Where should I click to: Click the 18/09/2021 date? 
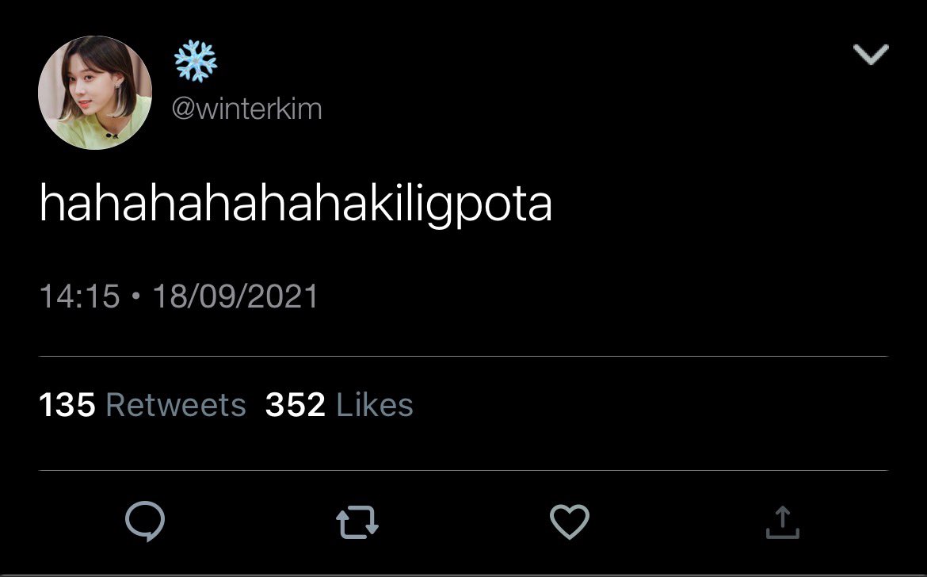coord(235,296)
